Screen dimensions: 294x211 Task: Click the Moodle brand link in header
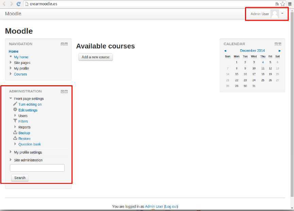(x=13, y=14)
